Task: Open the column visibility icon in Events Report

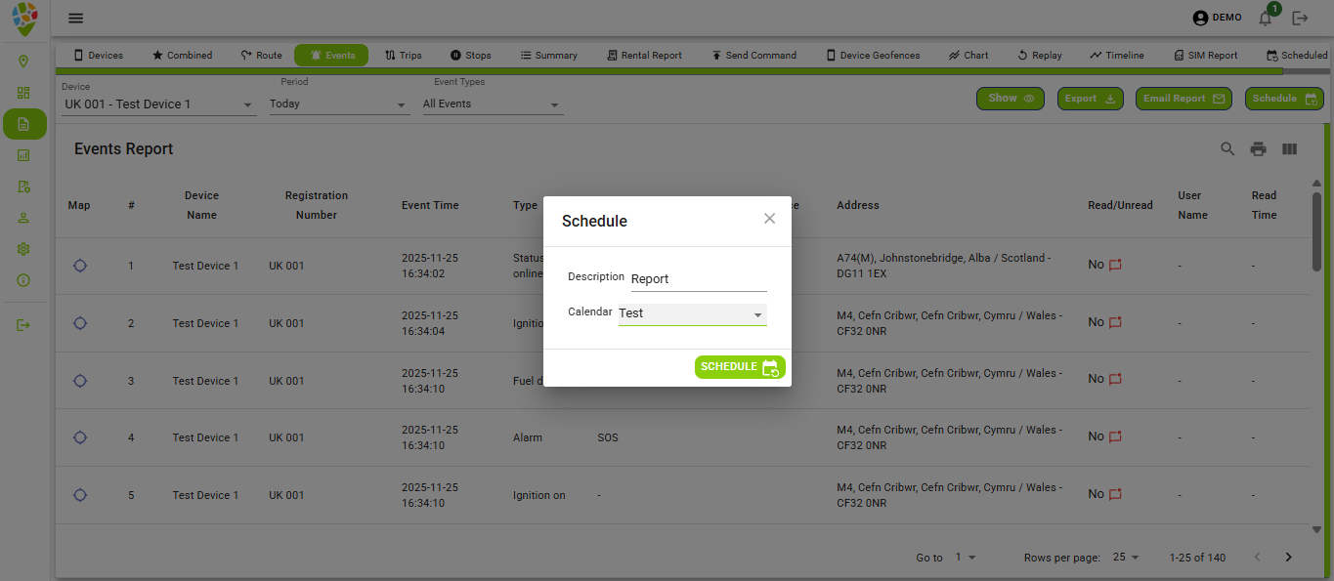Action: (x=1289, y=148)
